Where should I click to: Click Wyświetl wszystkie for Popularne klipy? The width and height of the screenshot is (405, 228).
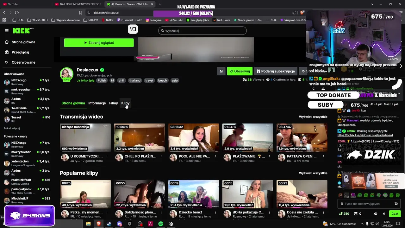coord(313,173)
